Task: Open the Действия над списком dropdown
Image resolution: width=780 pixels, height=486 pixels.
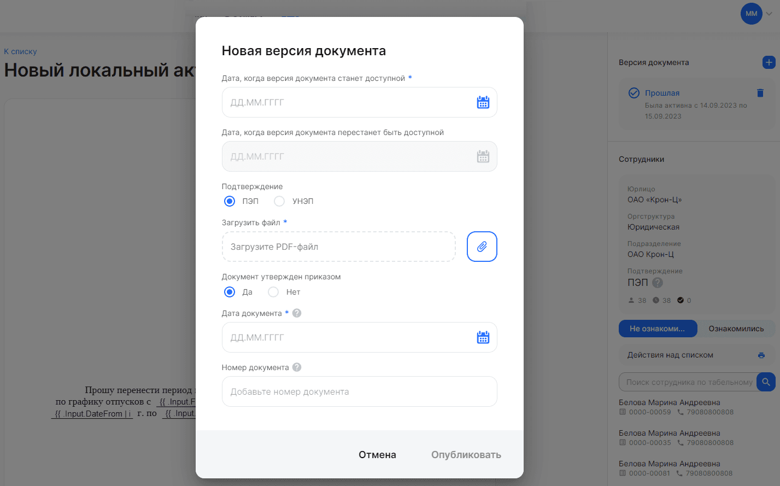Action: [x=697, y=355]
